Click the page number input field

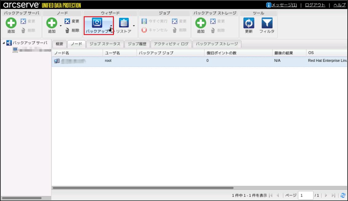(x=305, y=195)
